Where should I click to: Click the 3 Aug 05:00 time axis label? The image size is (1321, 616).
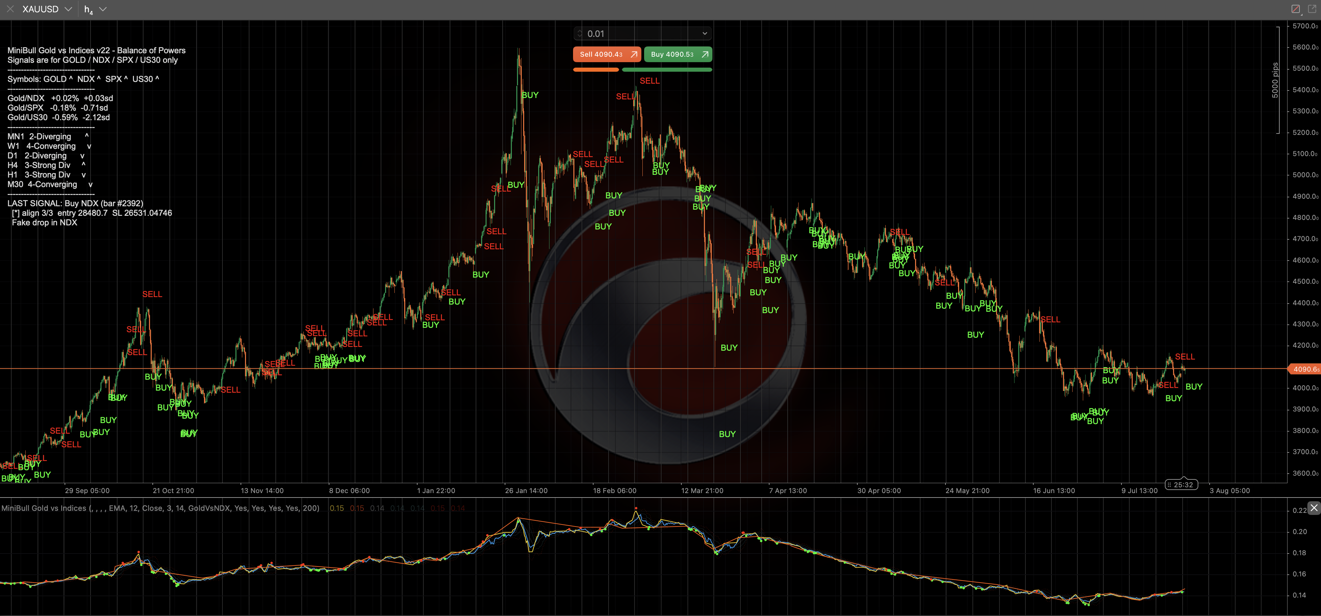pyautogui.click(x=1230, y=490)
